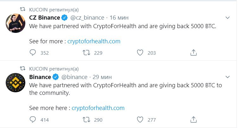Open CZ Binance profile picture
239x128 pixels.
(16, 23)
